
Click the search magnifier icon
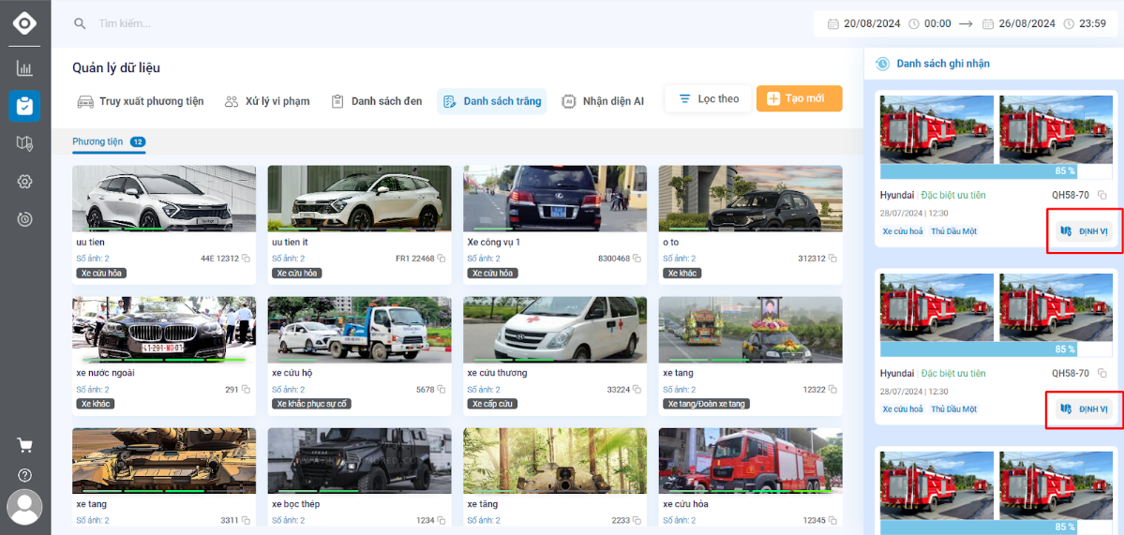point(80,23)
